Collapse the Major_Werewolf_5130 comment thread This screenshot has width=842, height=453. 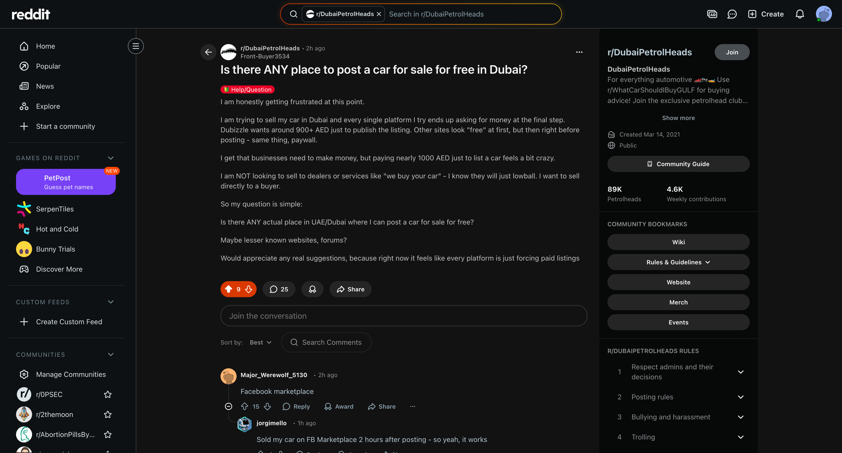click(x=229, y=406)
